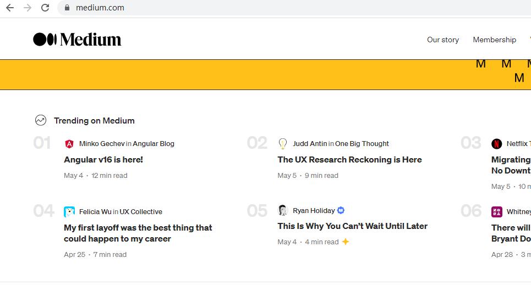Click Ryan Holiday's profile photo
531x308 pixels.
coord(283,210)
